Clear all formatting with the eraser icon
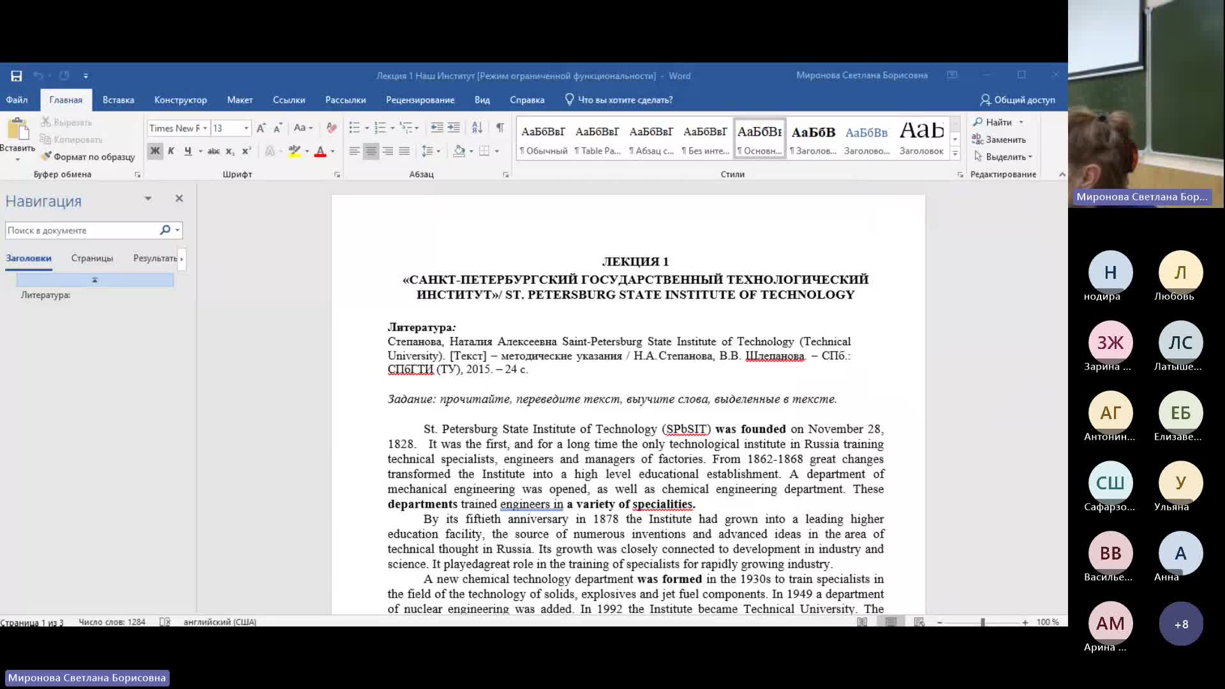The height and width of the screenshot is (689, 1225). pyautogui.click(x=331, y=128)
